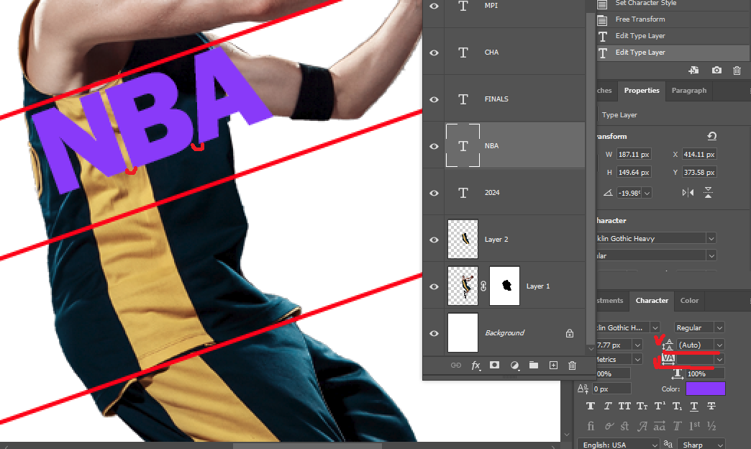Hide the 2024 text layer
The width and height of the screenshot is (751, 449).
(x=434, y=193)
